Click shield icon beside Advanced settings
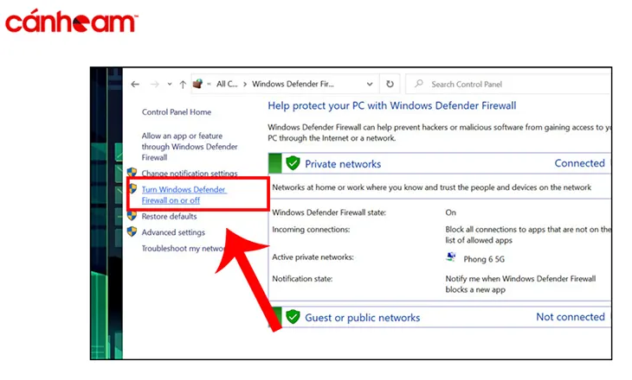The height and width of the screenshot is (380, 632). click(x=132, y=231)
